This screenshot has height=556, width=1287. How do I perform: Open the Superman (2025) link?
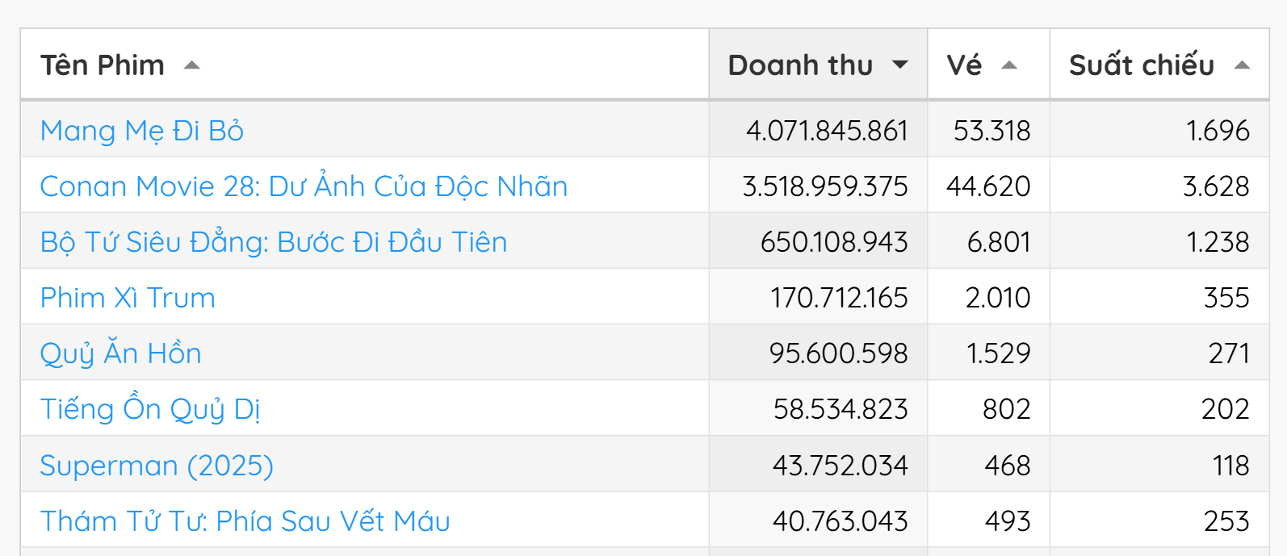click(x=157, y=464)
